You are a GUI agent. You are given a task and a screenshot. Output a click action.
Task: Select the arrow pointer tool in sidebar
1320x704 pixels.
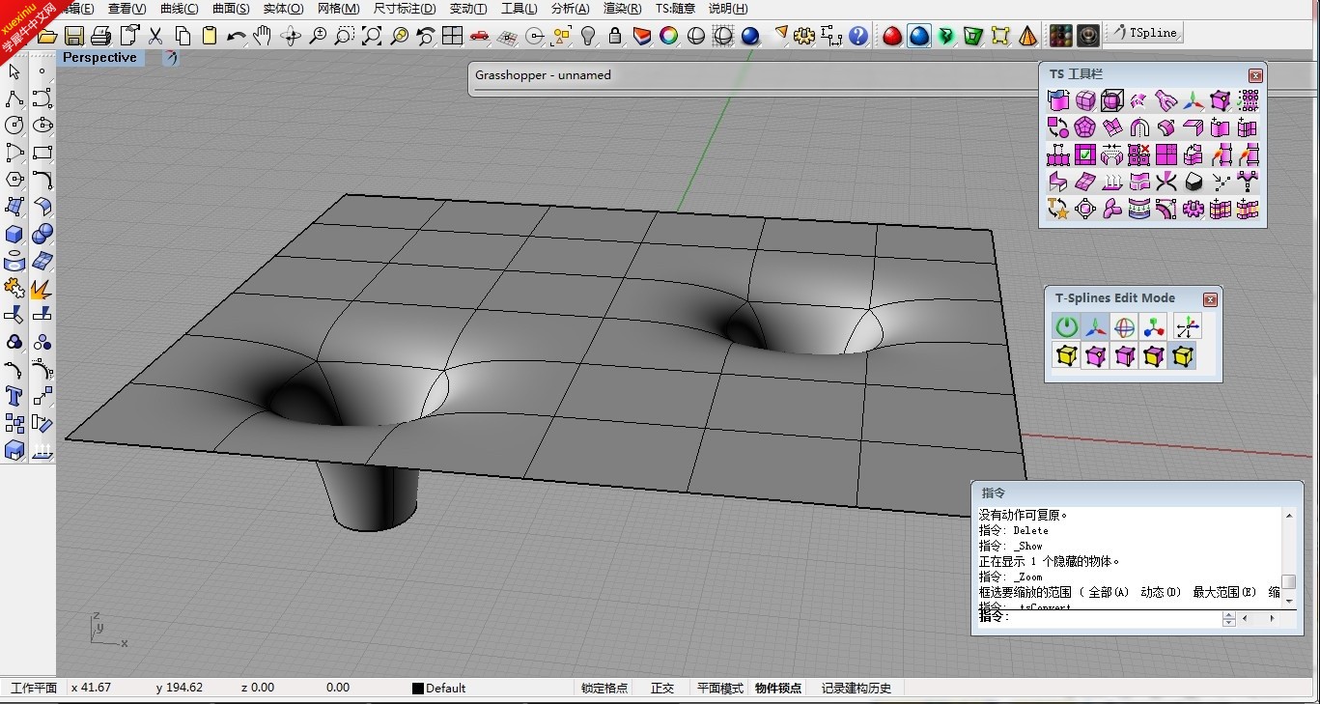point(14,70)
